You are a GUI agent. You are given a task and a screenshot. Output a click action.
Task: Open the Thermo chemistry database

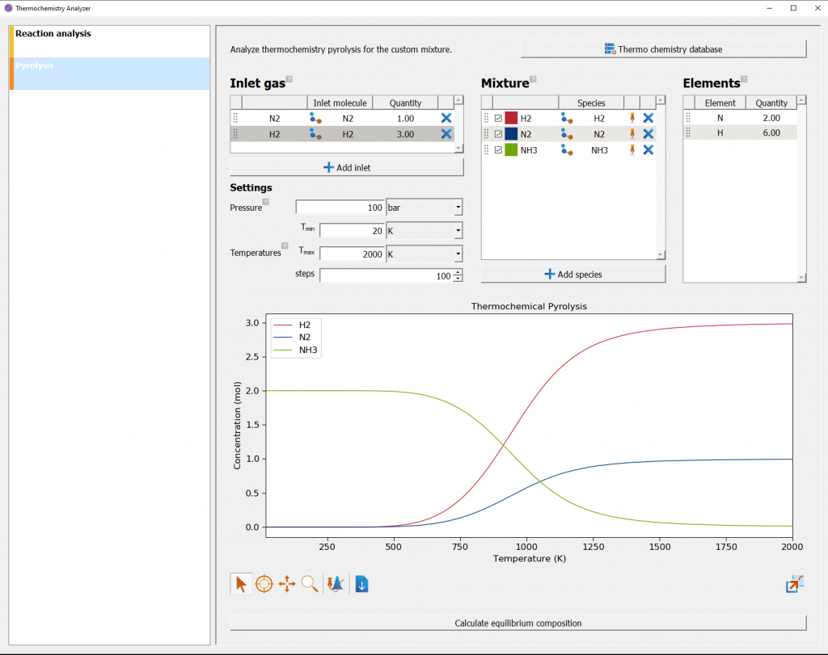point(663,49)
